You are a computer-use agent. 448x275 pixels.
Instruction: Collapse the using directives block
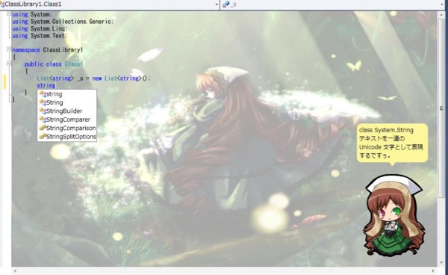pyautogui.click(x=9, y=13)
